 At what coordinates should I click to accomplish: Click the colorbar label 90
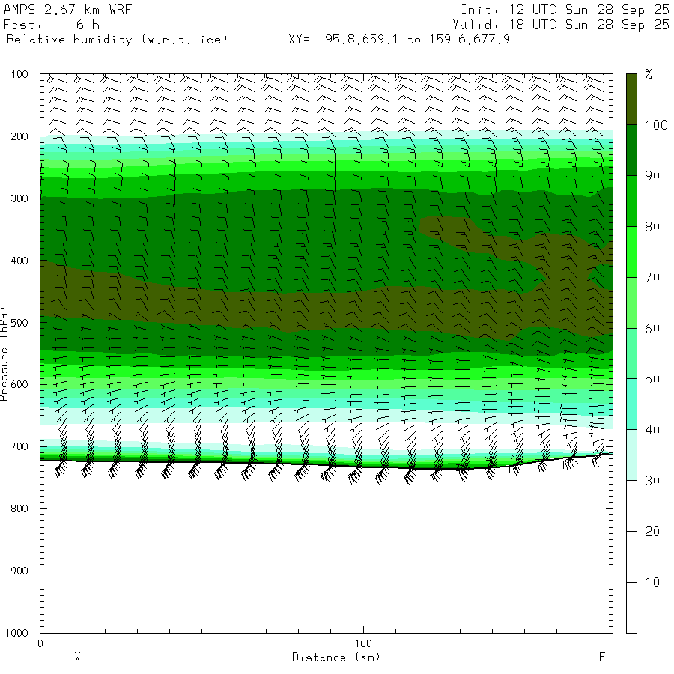[x=652, y=176]
